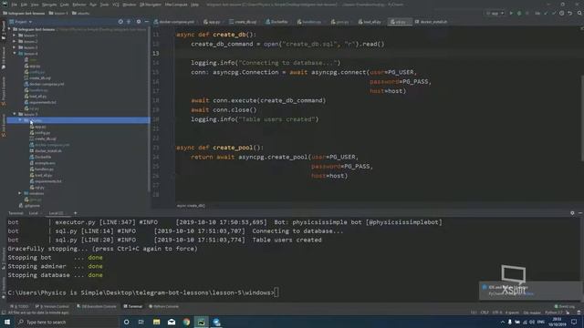
Task: Click the Windows Start button
Action: tap(7, 322)
